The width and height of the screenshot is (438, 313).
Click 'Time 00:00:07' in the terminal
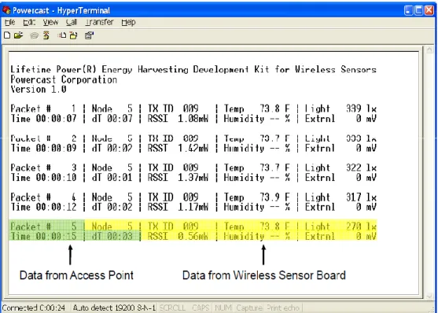pyautogui.click(x=43, y=119)
